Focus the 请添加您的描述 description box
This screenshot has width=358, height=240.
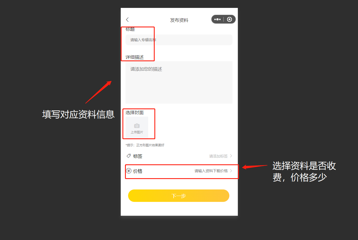click(x=179, y=82)
